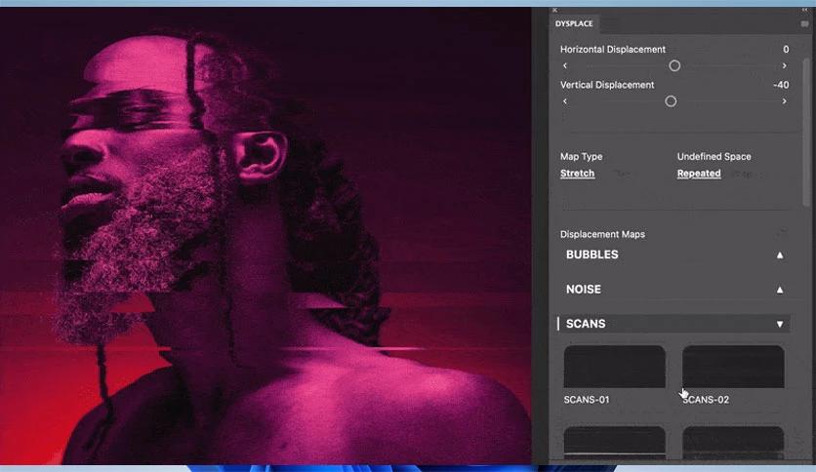This screenshot has width=816, height=472.
Task: Click the 'Vertical Displacement' label
Action: tap(607, 85)
